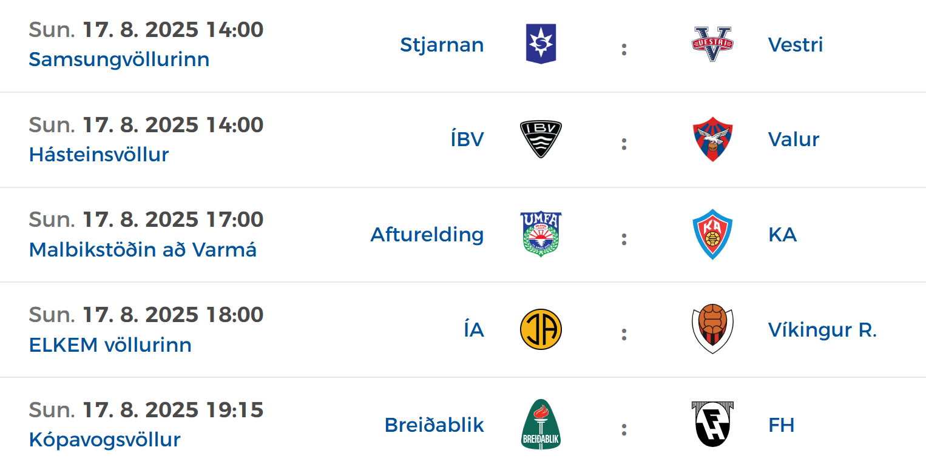
Task: Open the Samsungvöllurinn venue link
Action: point(119,59)
